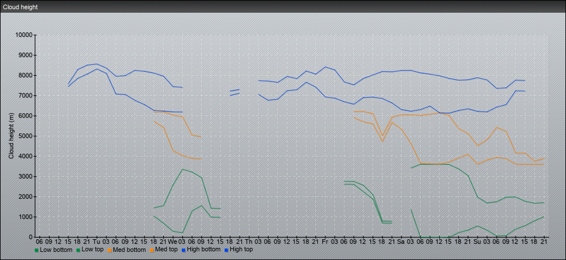Click the 10000 label on y-axis

23,35
